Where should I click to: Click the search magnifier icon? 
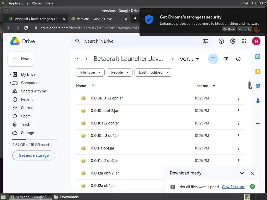[x=77, y=41]
